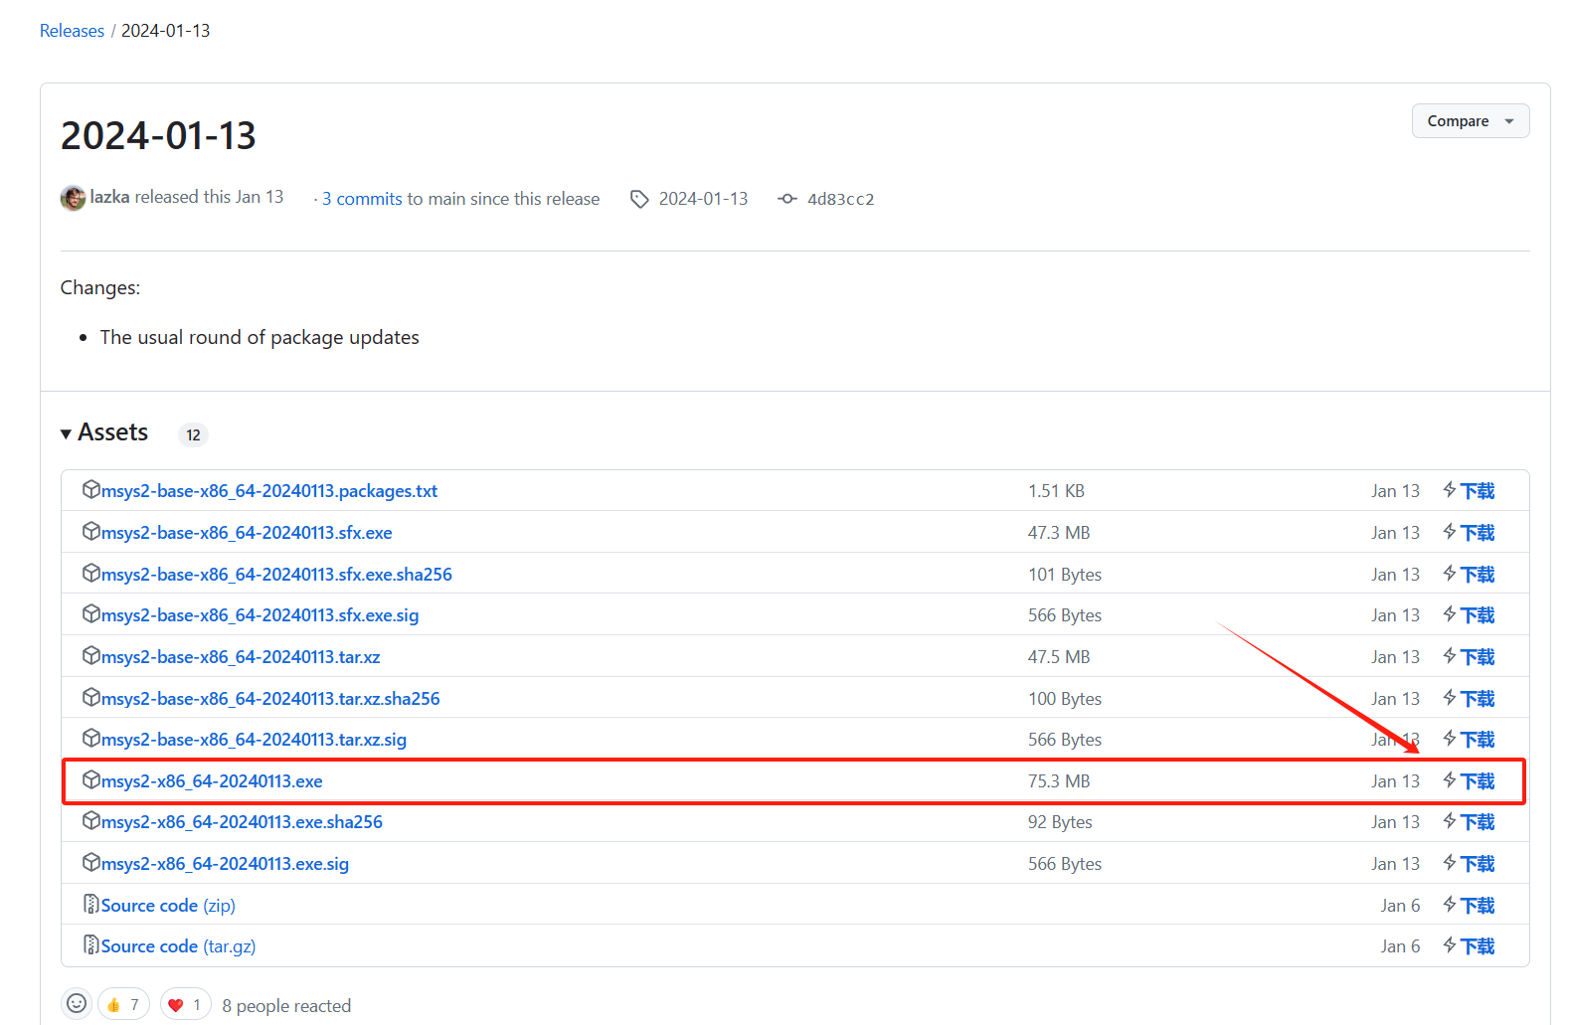Viewport: 1569px width, 1025px height.
Task: Open commit 4d83cc2
Action: (x=841, y=199)
